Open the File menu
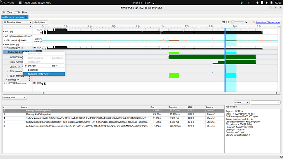Screen dimensions: 283x159 coord(3,12)
